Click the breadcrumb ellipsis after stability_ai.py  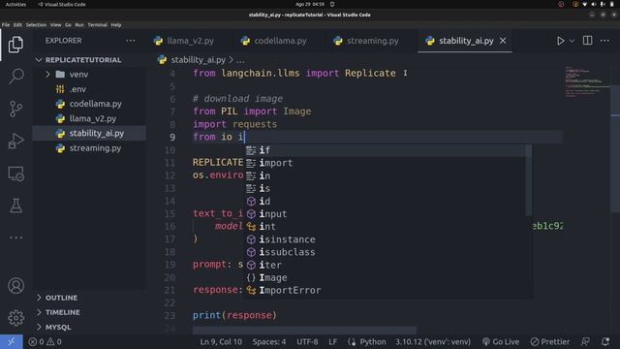pyautogui.click(x=240, y=60)
